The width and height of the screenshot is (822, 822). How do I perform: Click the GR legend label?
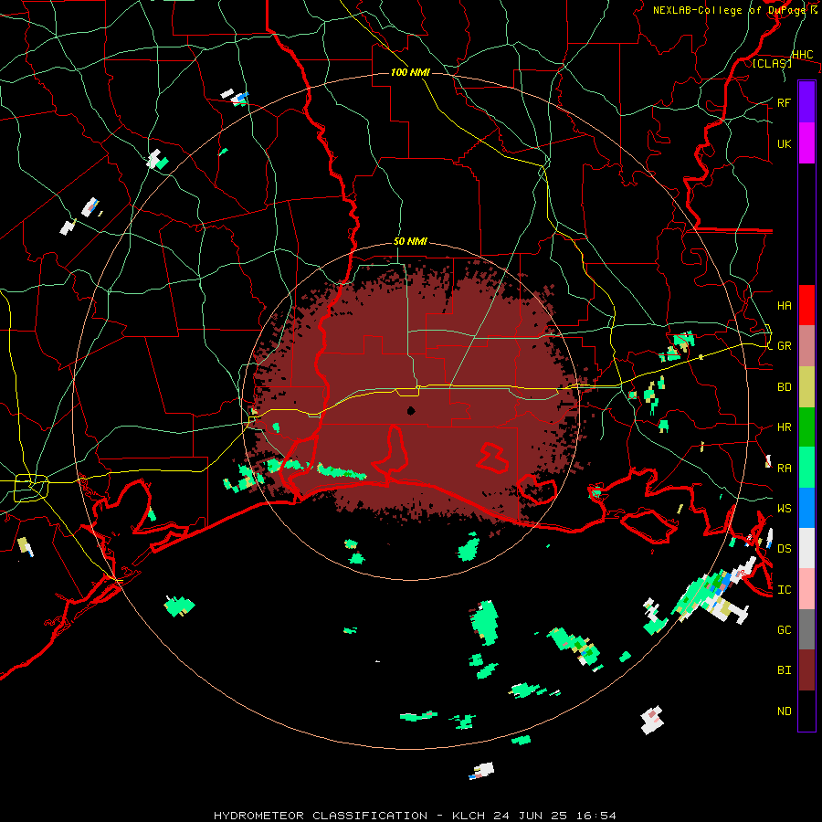click(x=785, y=346)
